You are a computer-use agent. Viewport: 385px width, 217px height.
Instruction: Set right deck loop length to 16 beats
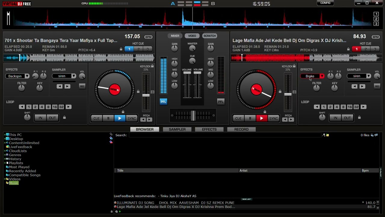coord(350,107)
